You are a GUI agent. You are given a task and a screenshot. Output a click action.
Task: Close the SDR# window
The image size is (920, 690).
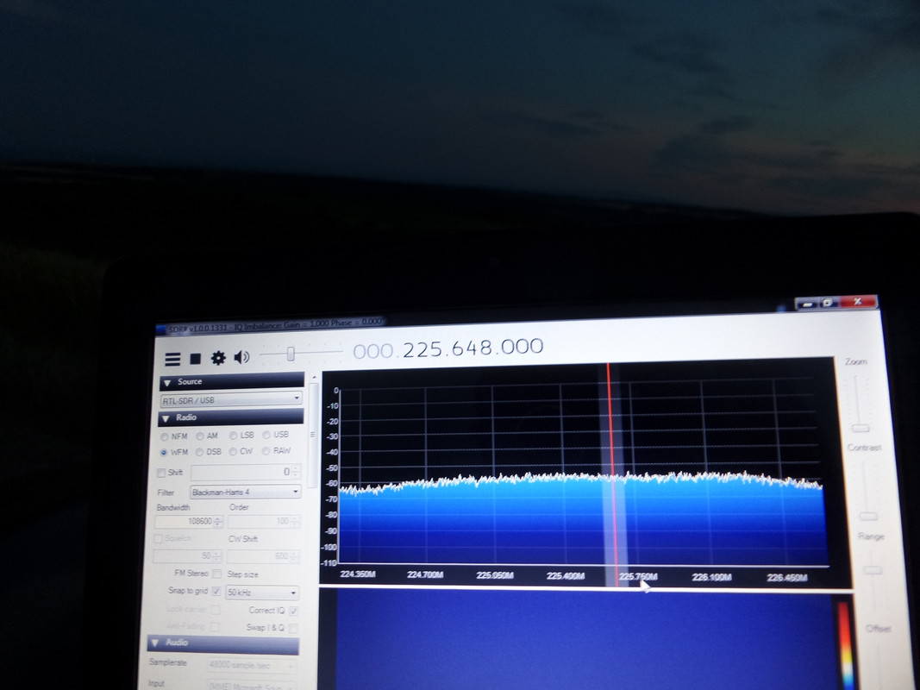coord(858,302)
